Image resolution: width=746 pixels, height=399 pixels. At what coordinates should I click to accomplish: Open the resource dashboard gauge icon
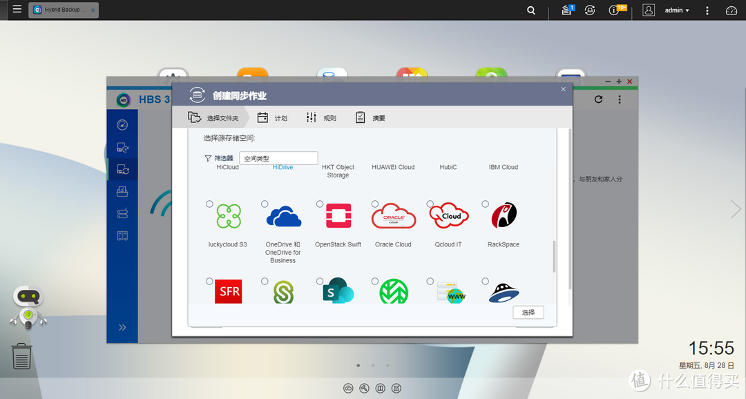tap(731, 10)
